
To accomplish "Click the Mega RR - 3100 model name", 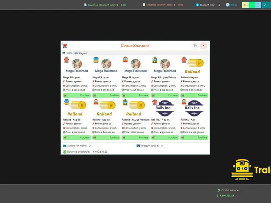I will pyautogui.click(x=72, y=77).
